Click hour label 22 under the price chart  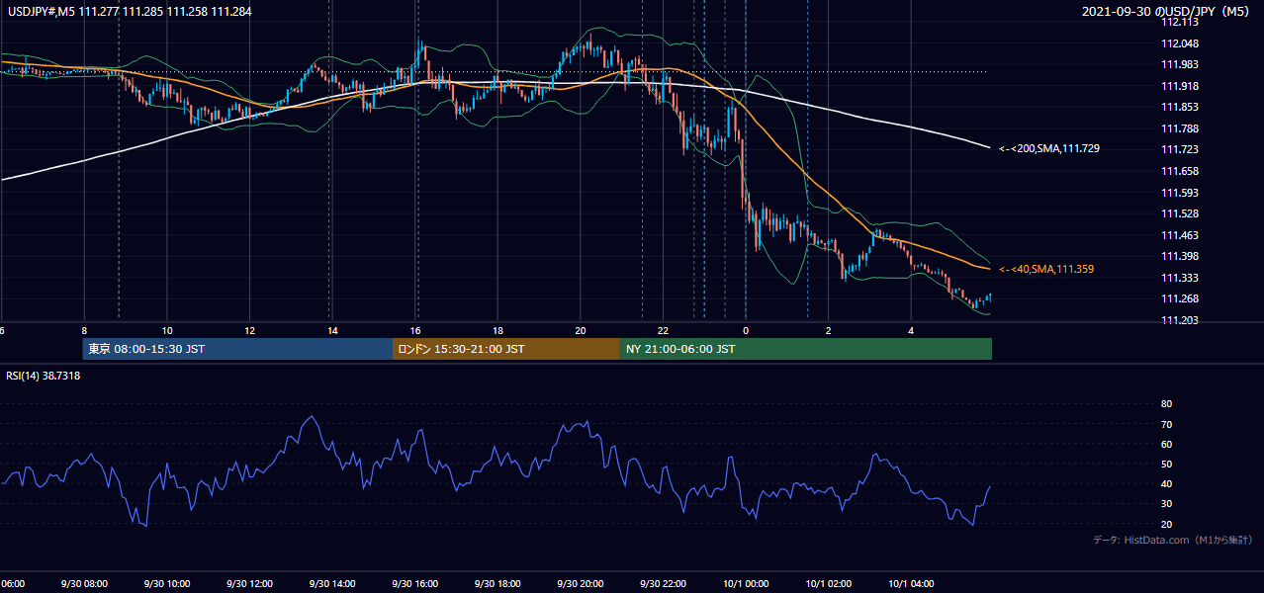(664, 330)
